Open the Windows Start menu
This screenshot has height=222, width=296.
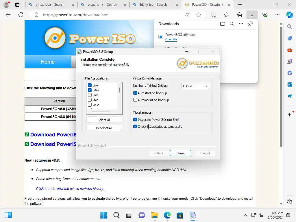click(103, 215)
